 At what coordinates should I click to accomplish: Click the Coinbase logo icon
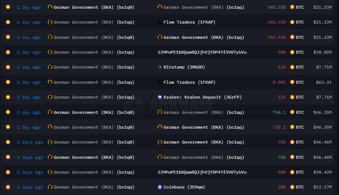(160, 187)
